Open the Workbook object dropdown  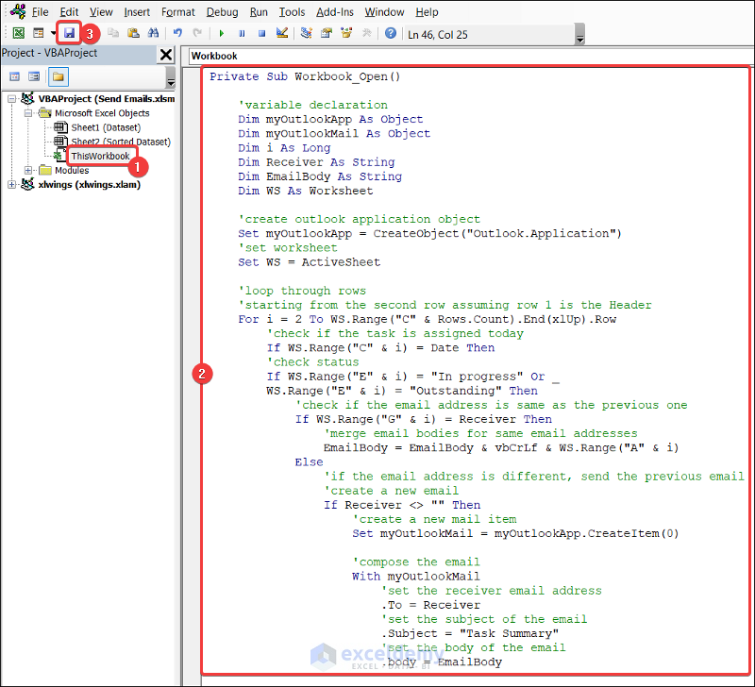tap(471, 56)
